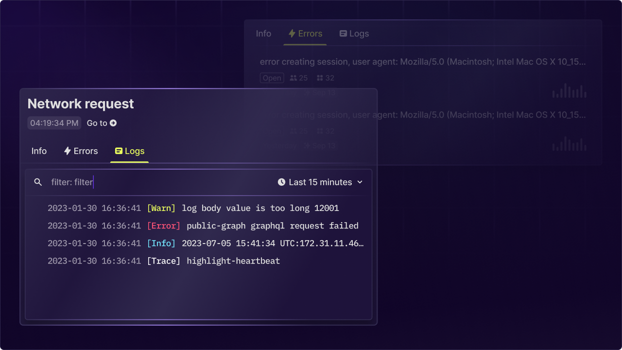Select the Errors tab in Network request popup
Screen dimensions: 622x350
[x=81, y=151]
